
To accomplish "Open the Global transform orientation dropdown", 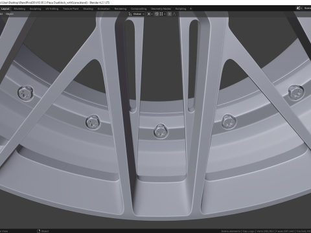I will pos(139,14).
